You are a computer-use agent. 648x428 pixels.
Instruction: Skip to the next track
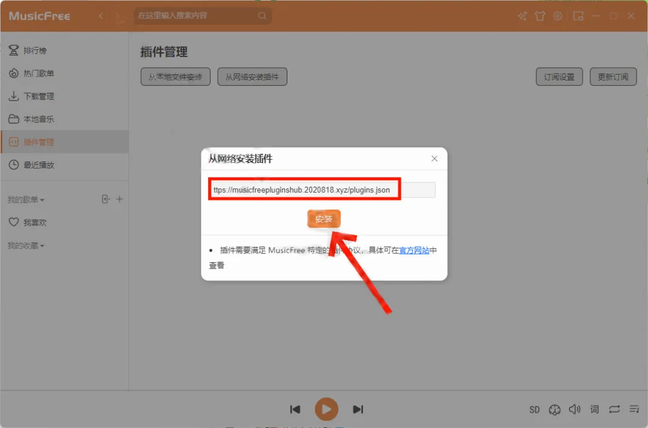click(x=358, y=409)
